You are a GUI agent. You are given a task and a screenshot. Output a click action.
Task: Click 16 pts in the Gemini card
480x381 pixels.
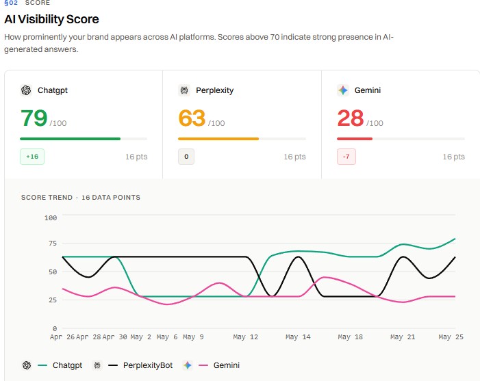pyautogui.click(x=453, y=157)
